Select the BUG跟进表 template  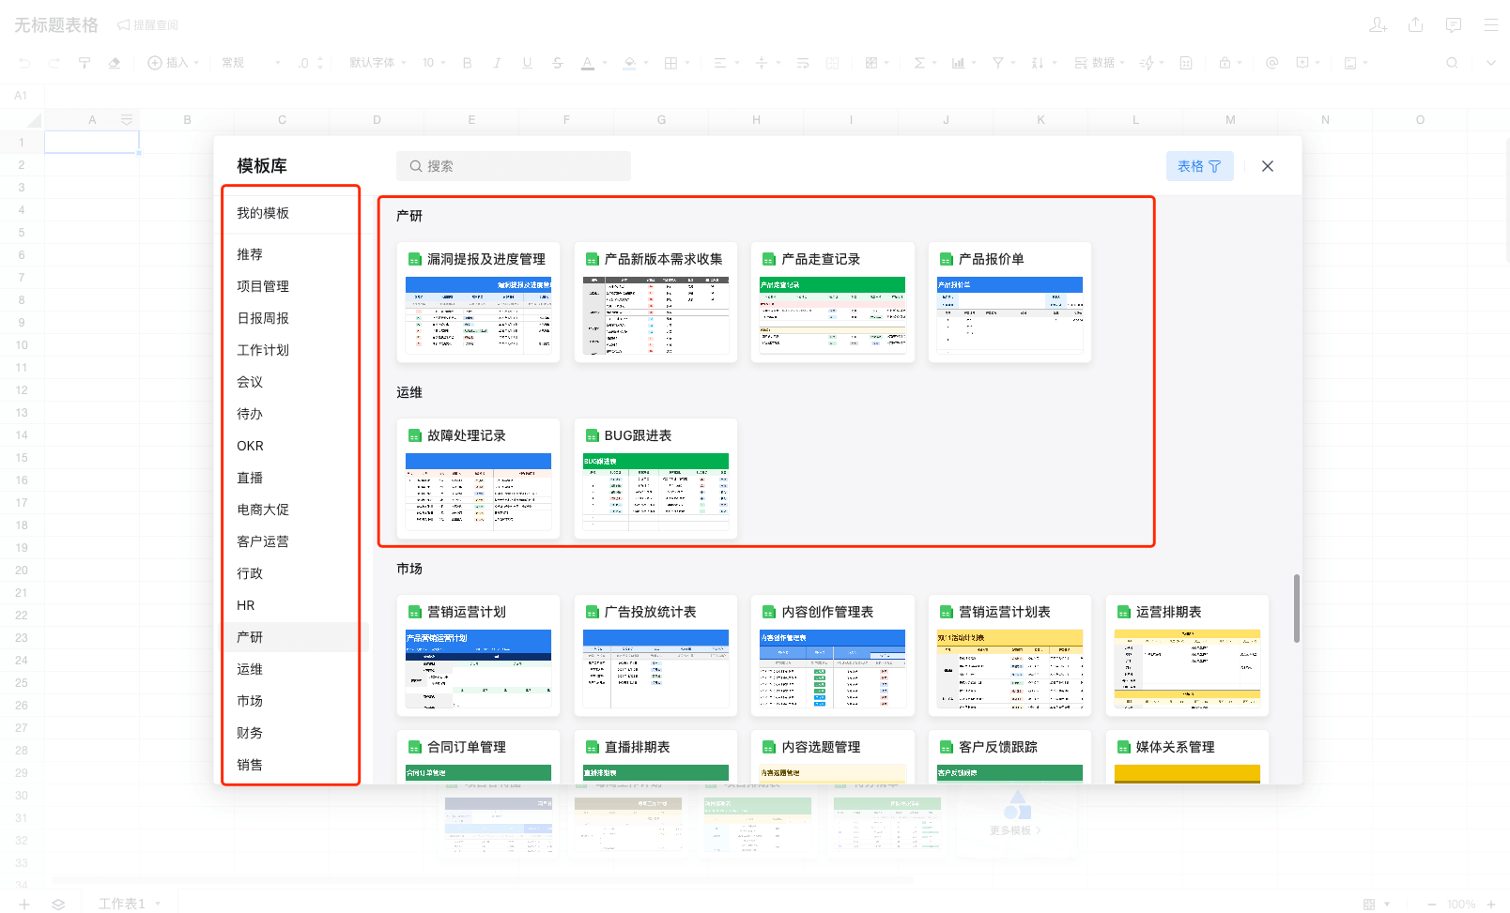point(655,479)
